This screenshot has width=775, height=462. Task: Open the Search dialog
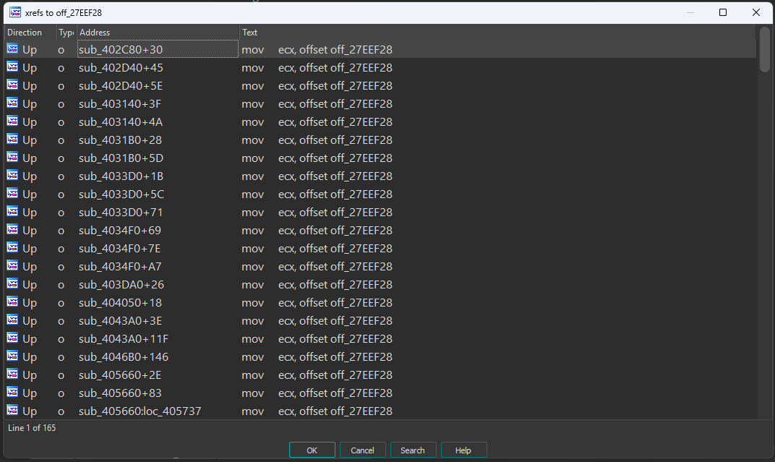point(413,449)
